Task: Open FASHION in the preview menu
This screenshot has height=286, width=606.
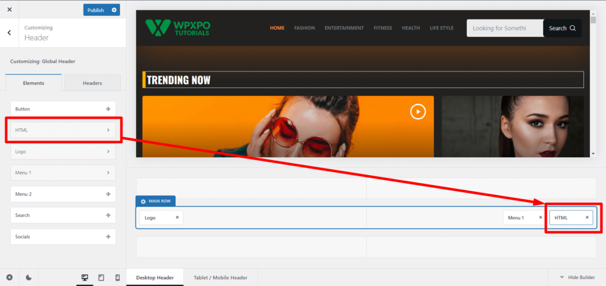Action: point(304,28)
